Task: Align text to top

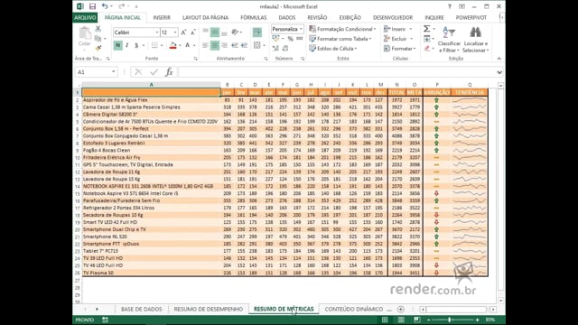Action: tap(205, 32)
